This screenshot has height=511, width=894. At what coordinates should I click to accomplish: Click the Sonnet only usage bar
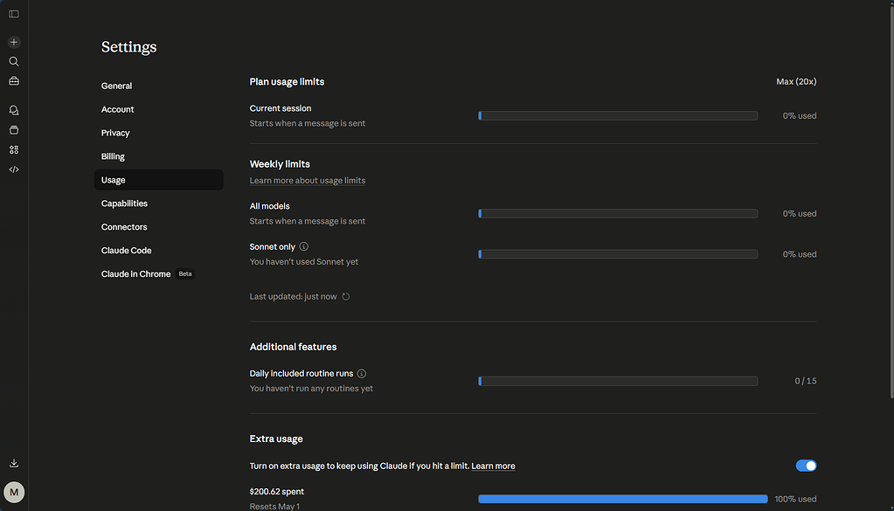618,254
